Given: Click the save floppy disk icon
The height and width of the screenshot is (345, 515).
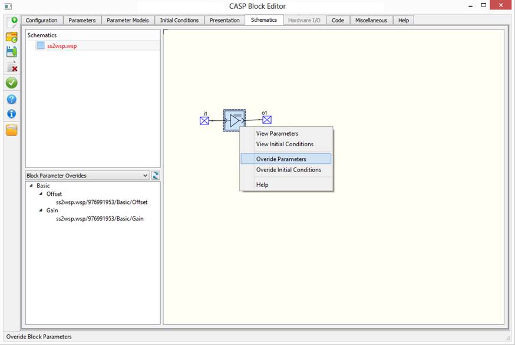Looking at the screenshot, I should coord(11,52).
